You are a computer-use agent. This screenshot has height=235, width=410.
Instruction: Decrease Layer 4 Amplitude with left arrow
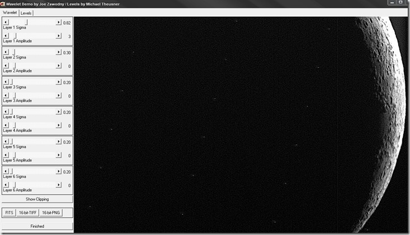6,125
